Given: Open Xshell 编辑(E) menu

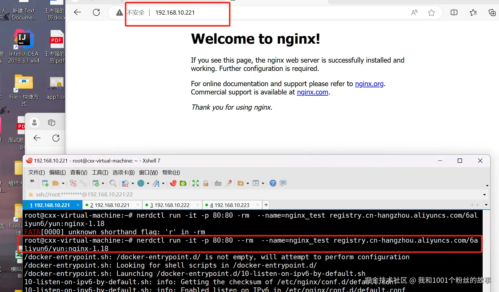Looking at the screenshot, I should tap(58, 172).
